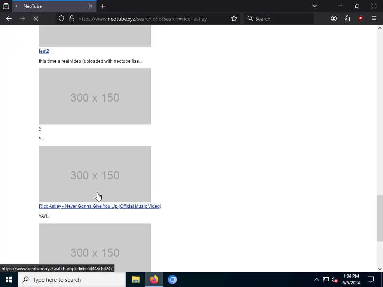
Task: Open the Firefox account menu
Action: 334,19
